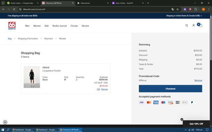Click the Aðalvík product name

46,67
